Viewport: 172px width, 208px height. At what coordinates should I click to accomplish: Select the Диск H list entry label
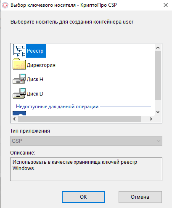point(35,80)
